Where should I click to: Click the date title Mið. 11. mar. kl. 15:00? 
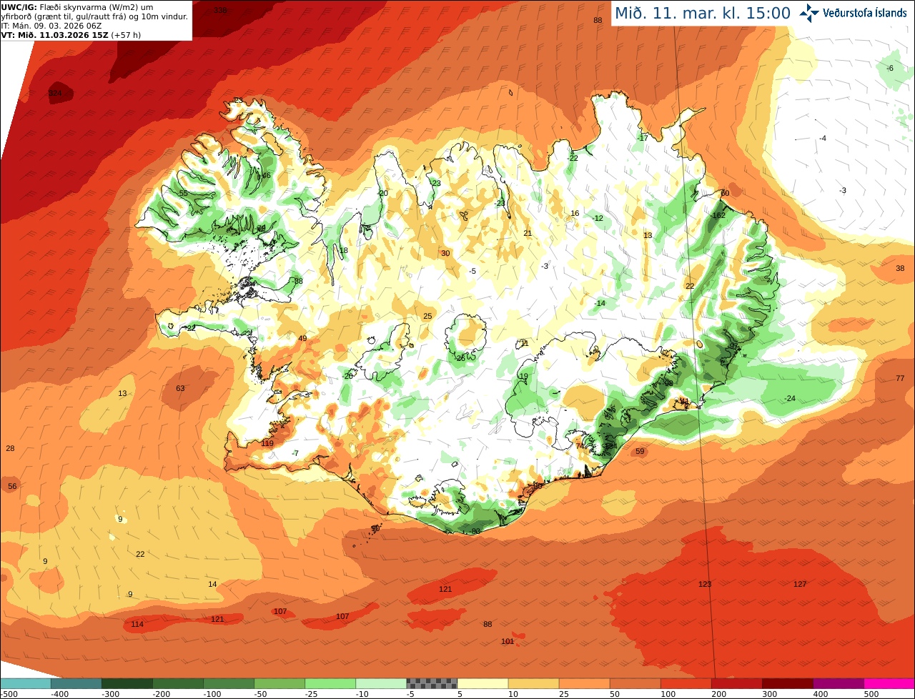click(702, 13)
